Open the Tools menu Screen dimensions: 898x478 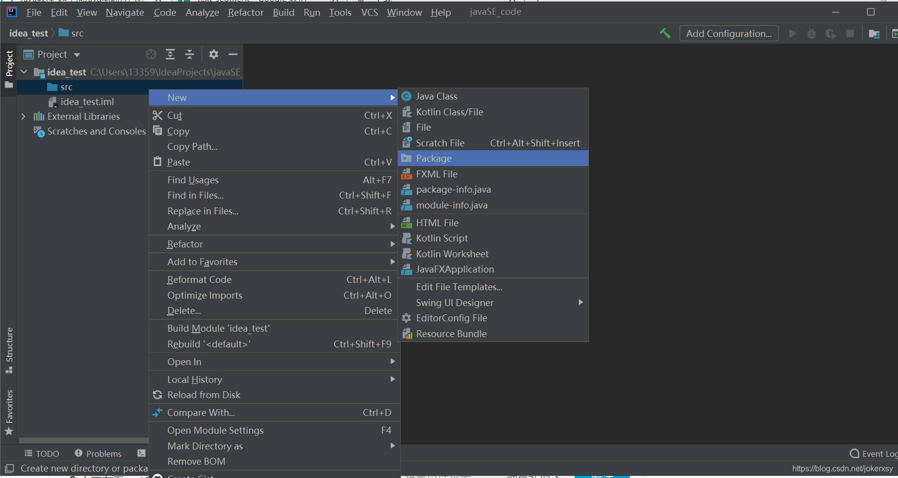[340, 12]
